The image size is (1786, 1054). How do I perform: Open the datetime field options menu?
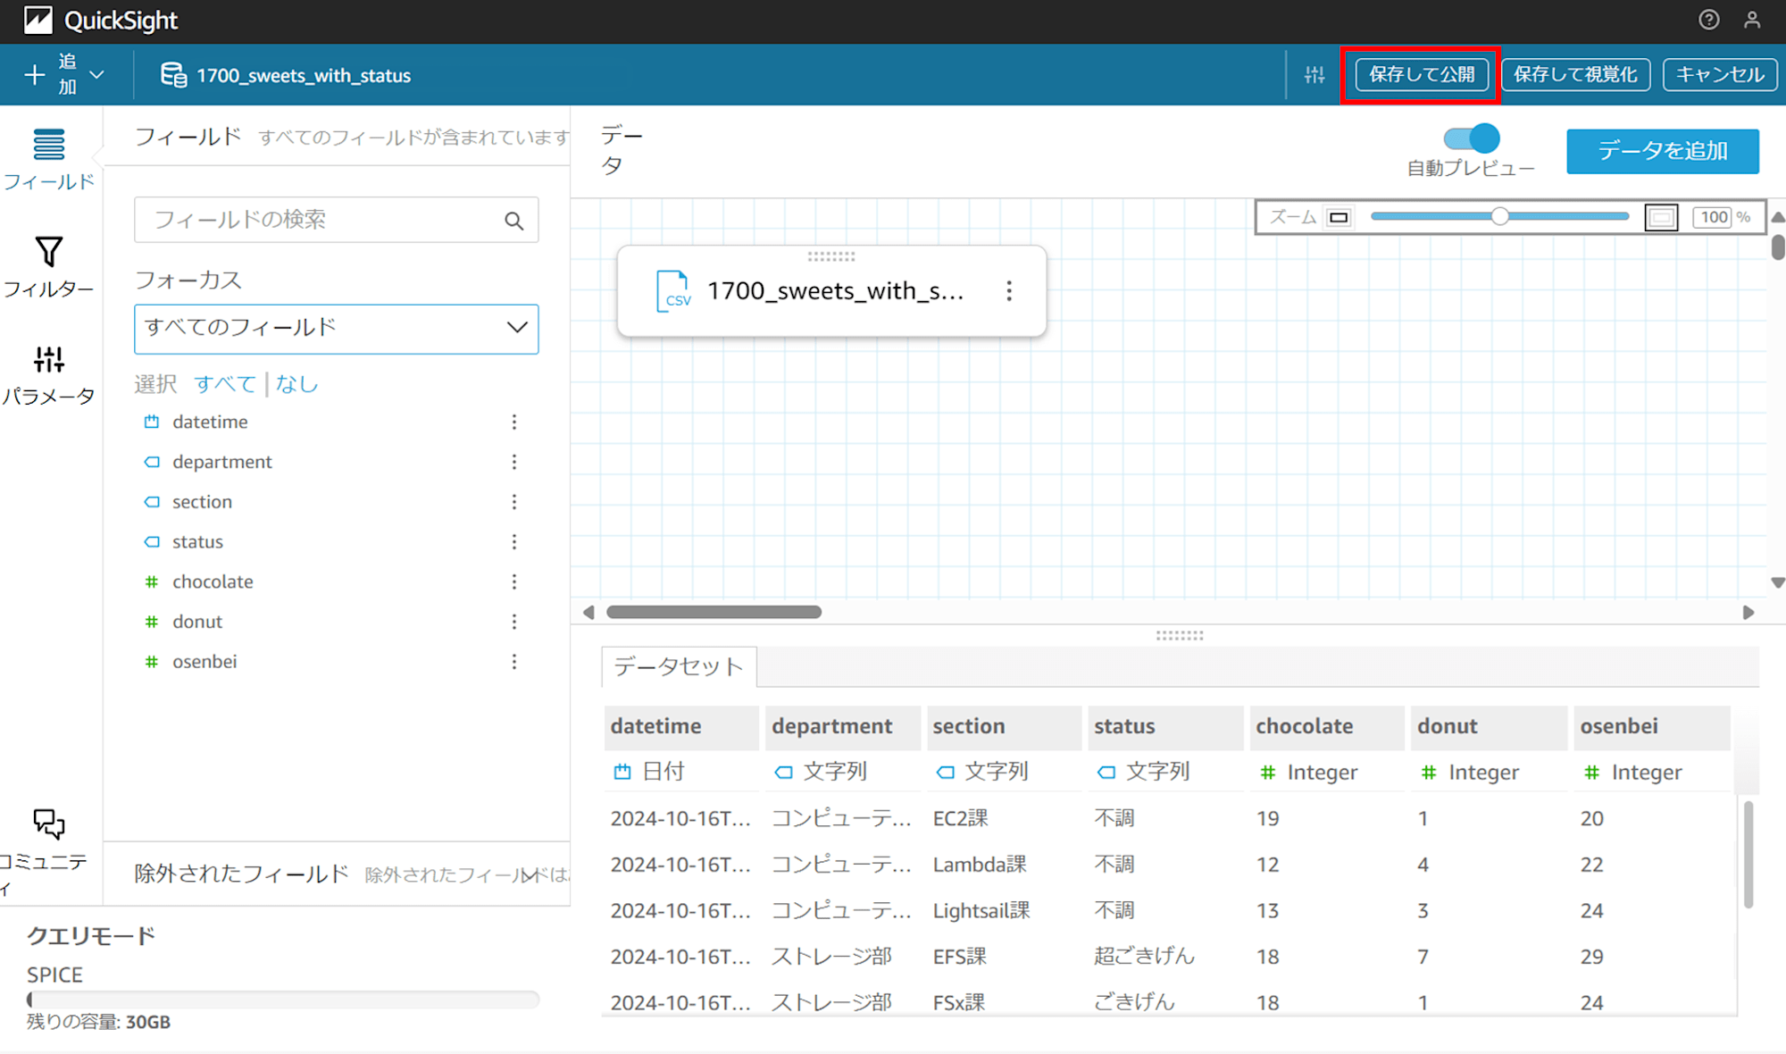(x=514, y=422)
